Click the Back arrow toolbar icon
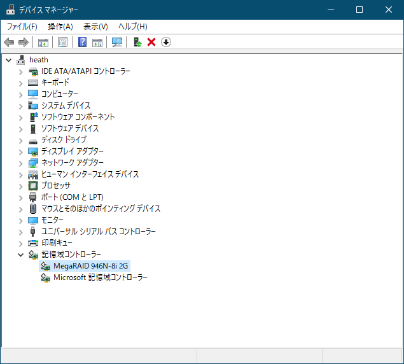This screenshot has height=364, width=404. coord(9,42)
